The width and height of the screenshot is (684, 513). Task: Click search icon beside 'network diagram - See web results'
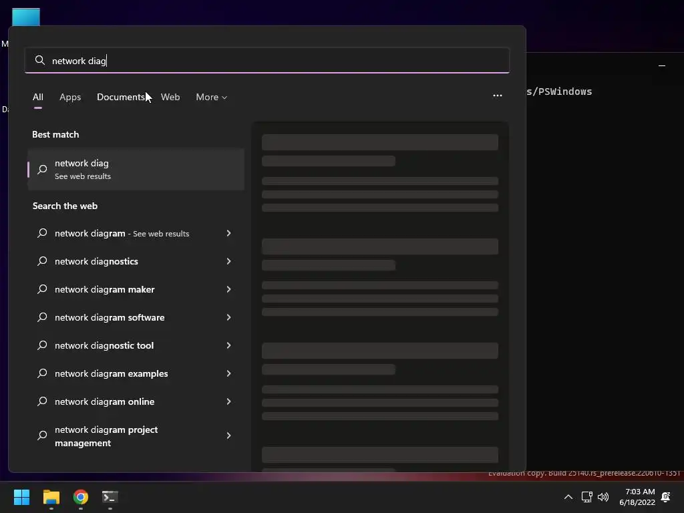point(42,233)
